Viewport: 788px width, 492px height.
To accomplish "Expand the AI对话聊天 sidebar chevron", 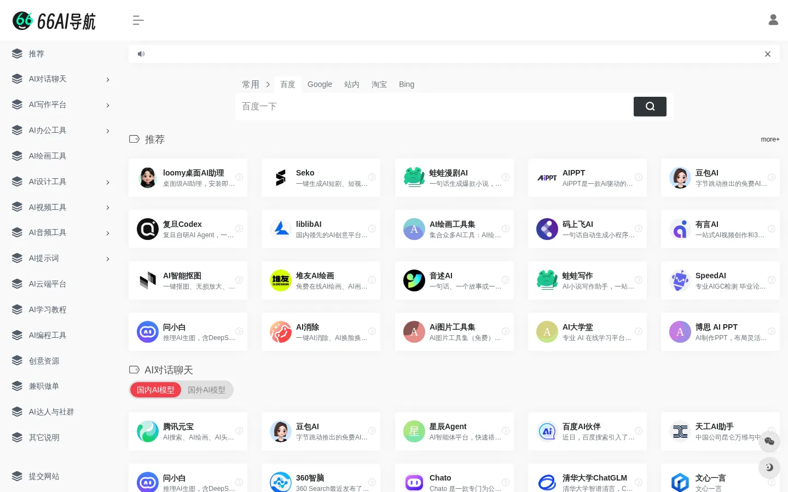I will click(x=108, y=80).
